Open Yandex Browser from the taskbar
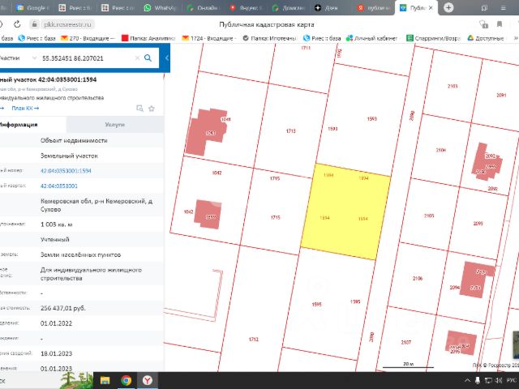Viewport: 519px width, 389px height. click(x=148, y=380)
